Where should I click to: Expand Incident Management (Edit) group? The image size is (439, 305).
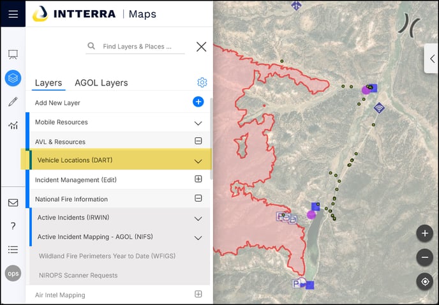click(x=198, y=179)
